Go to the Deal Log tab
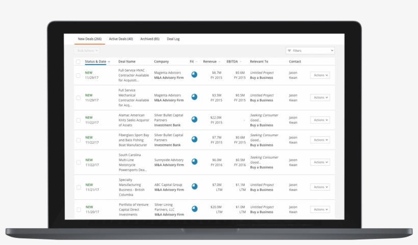418x245 pixels. click(173, 39)
